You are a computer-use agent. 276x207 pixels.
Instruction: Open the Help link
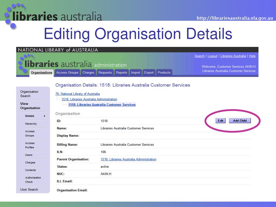point(252,56)
